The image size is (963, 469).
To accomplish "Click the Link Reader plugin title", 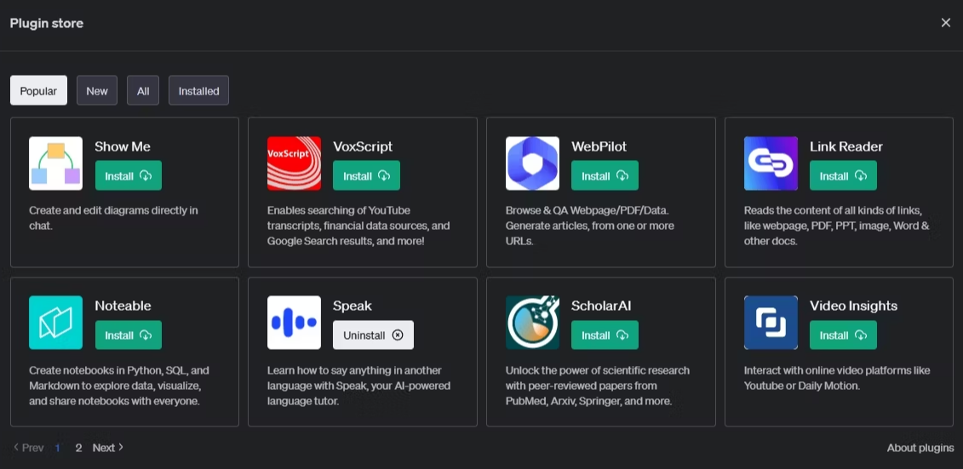I will 846,146.
